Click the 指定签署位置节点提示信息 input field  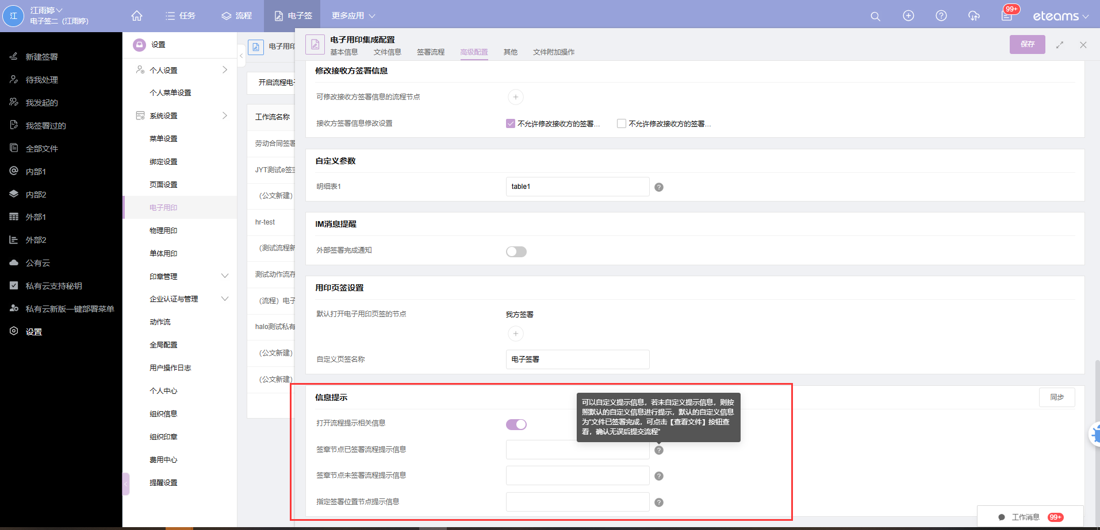pos(577,502)
